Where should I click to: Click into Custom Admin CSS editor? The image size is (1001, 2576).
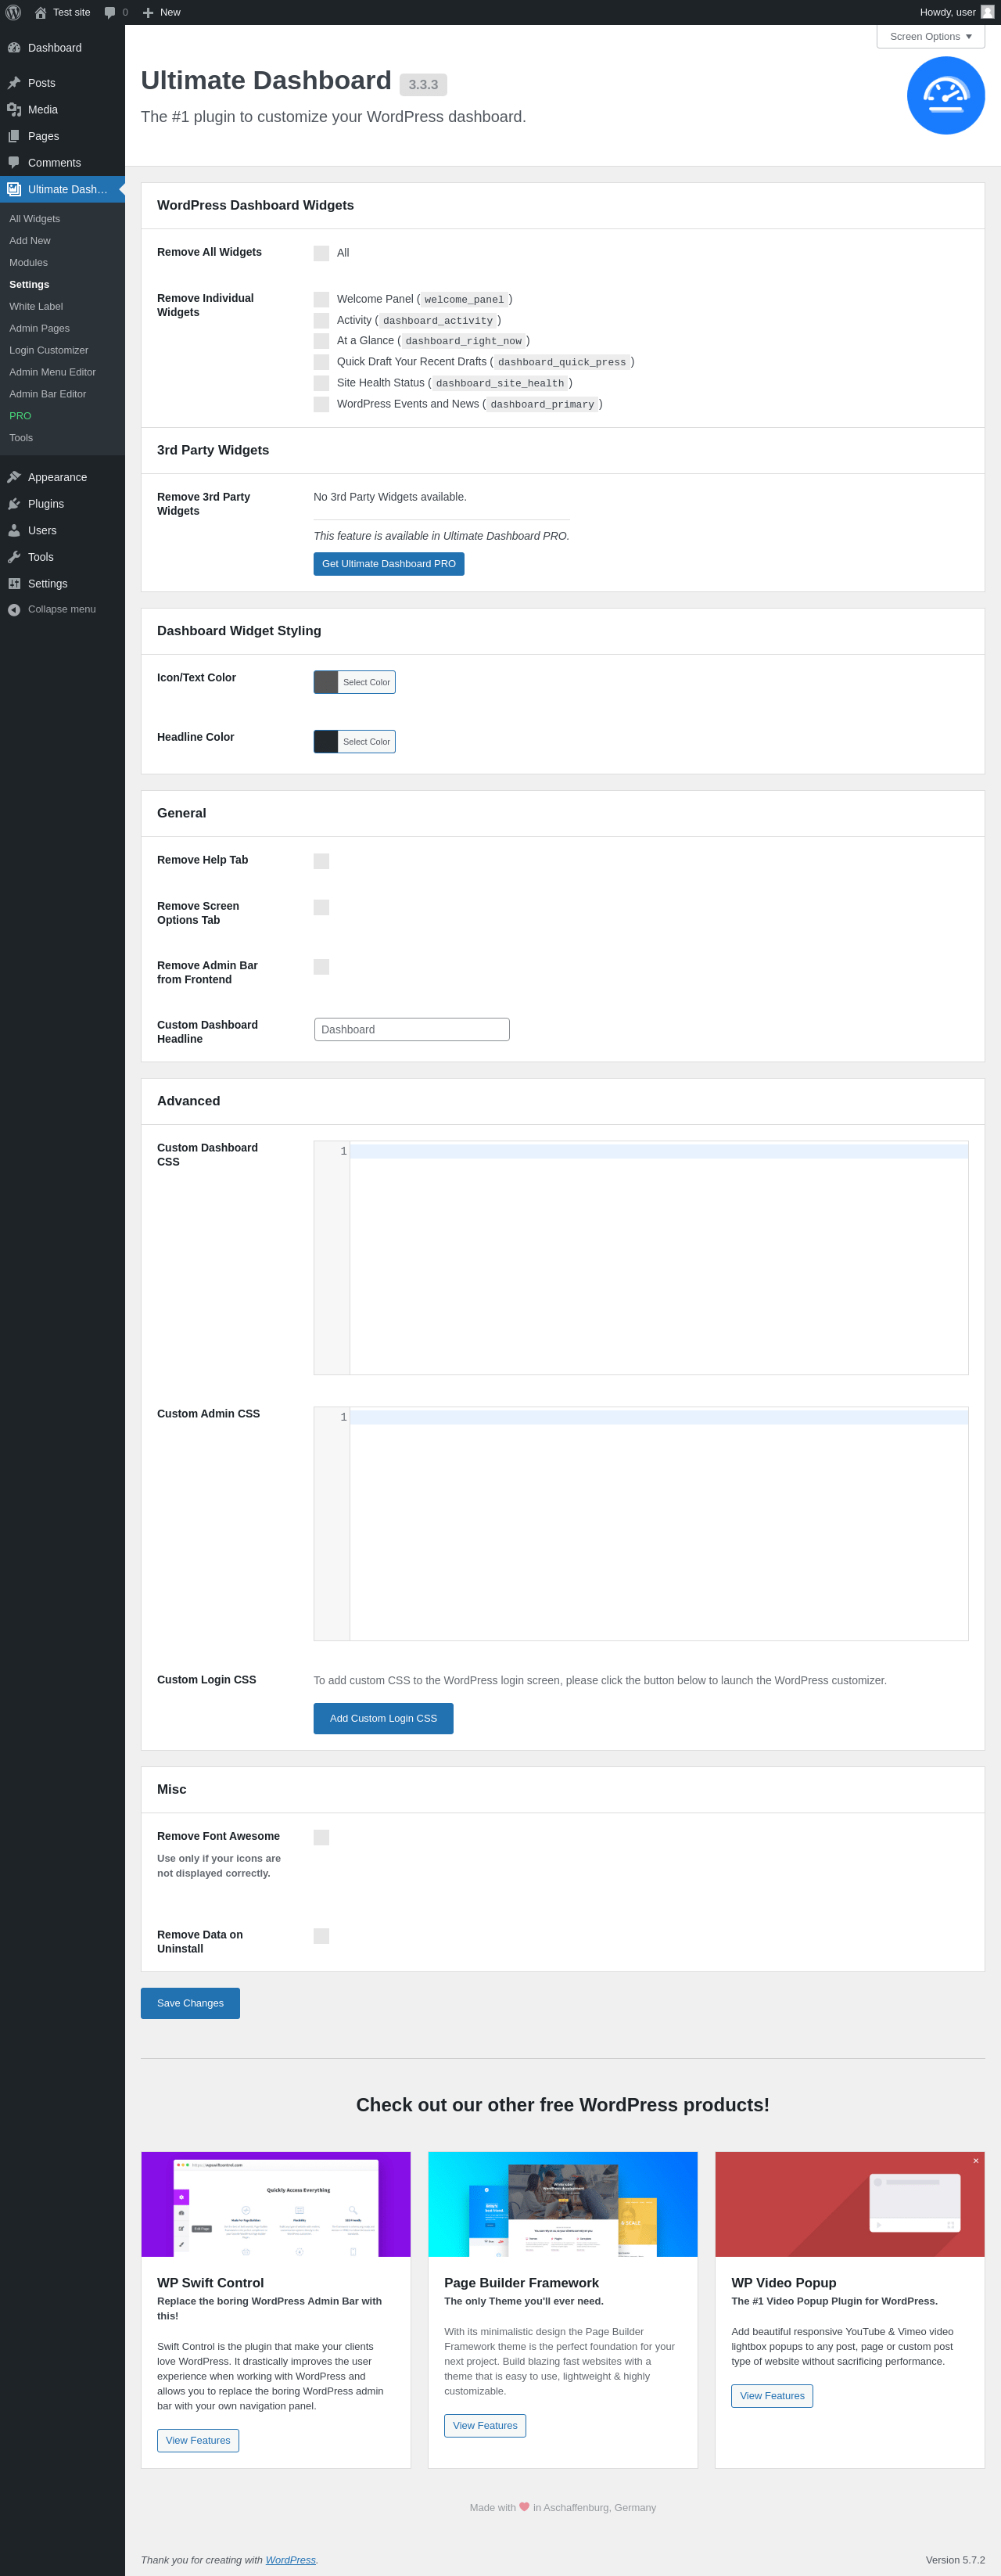641,1524
